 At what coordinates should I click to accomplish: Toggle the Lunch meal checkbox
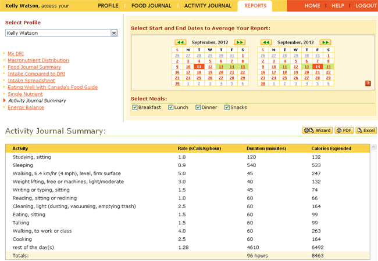pos(170,107)
